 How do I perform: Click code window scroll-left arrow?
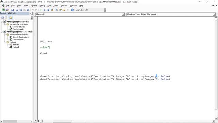41,121
